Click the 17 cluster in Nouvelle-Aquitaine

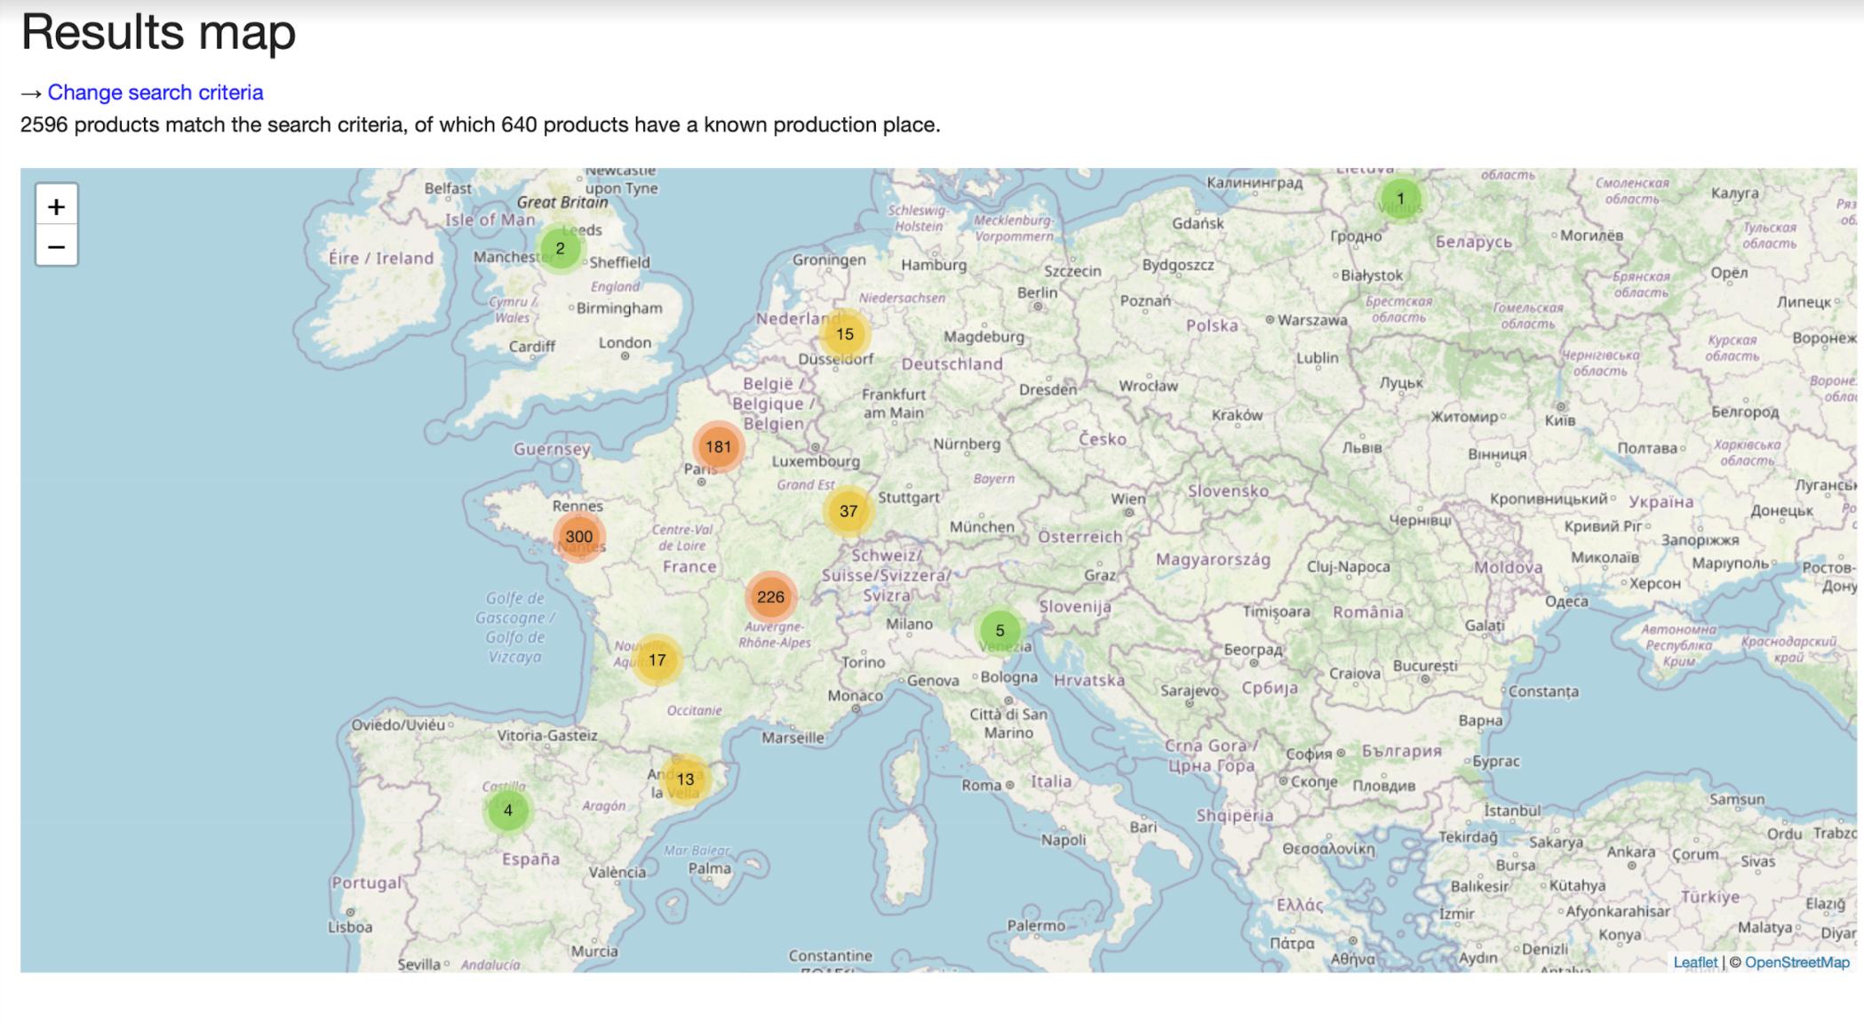pos(657,660)
